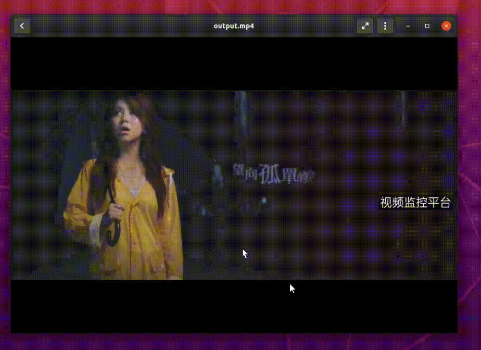This screenshot has height=350, width=481.
Task: Click the video frame to toggle playback
Action: point(234,185)
